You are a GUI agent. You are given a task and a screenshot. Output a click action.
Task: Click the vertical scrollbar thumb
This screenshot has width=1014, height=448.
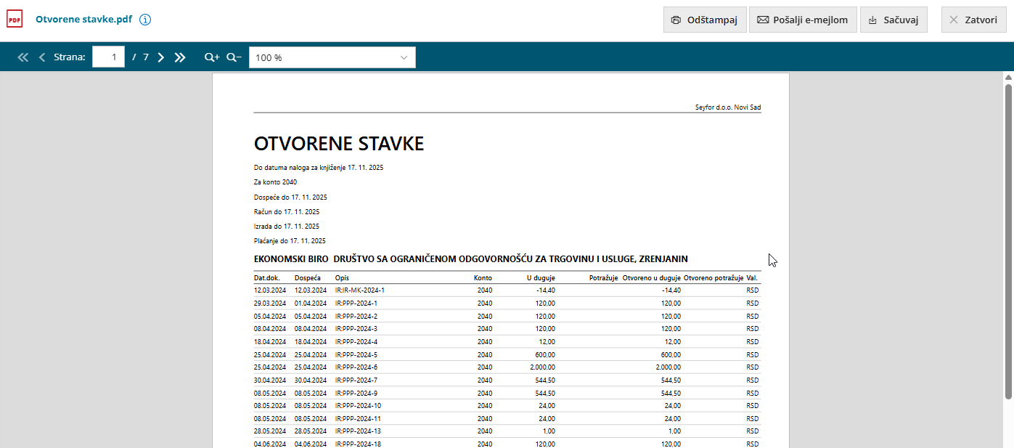(x=1008, y=240)
